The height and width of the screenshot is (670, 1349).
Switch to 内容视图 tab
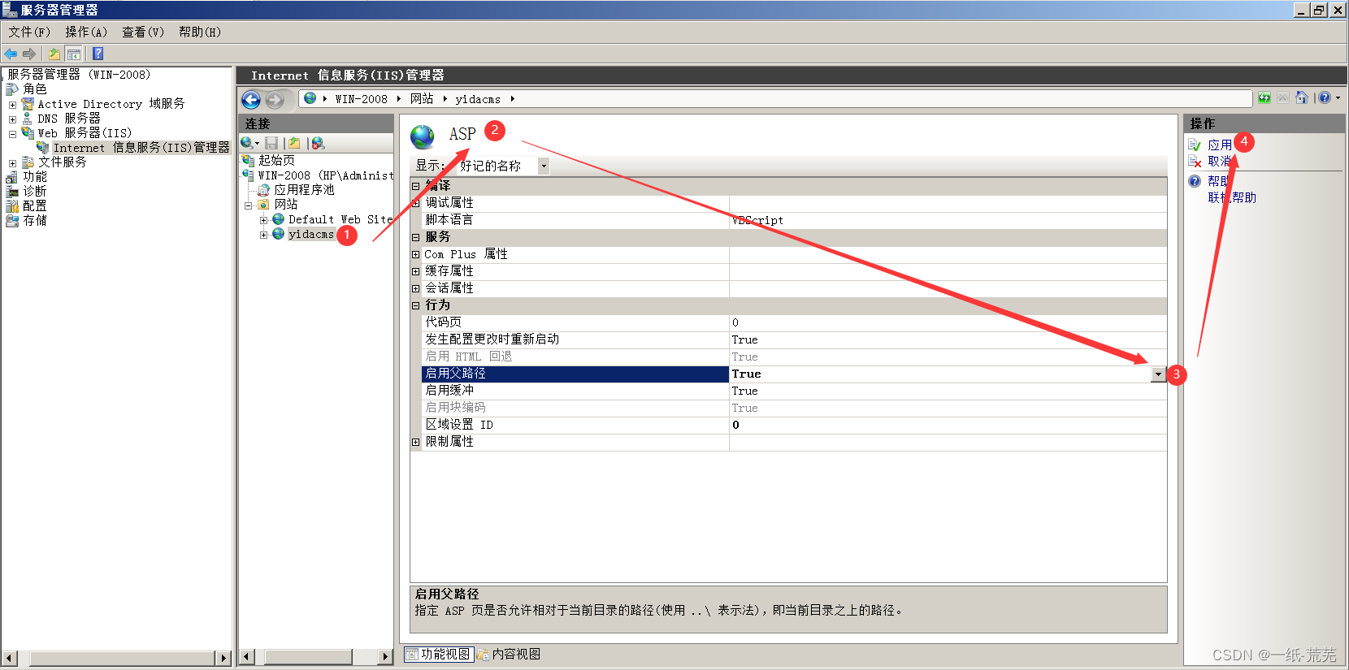point(510,654)
